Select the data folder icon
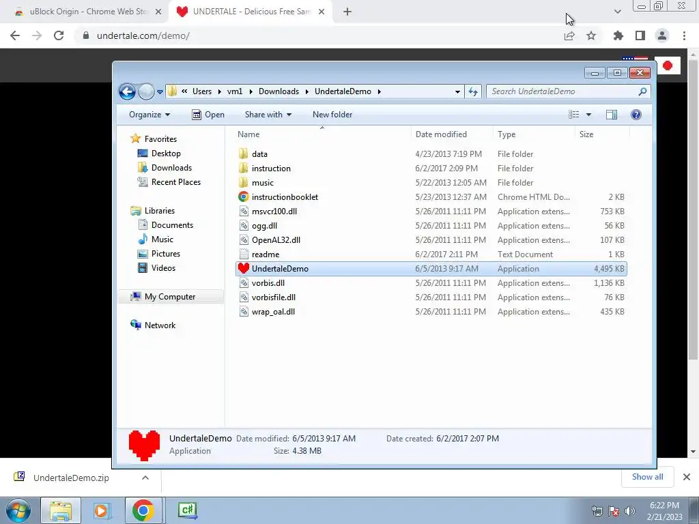The image size is (699, 524). point(244,154)
